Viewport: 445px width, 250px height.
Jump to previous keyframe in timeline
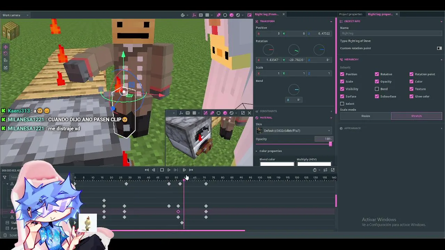(147, 170)
